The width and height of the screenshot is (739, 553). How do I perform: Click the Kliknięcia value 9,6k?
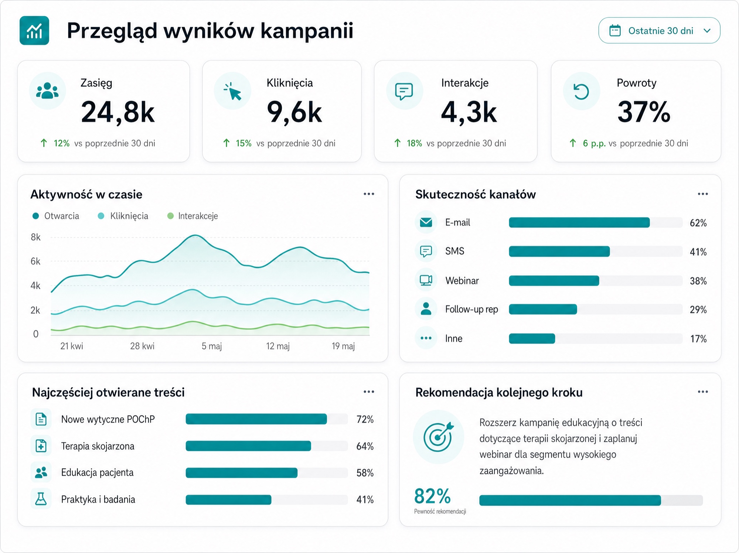click(x=294, y=112)
